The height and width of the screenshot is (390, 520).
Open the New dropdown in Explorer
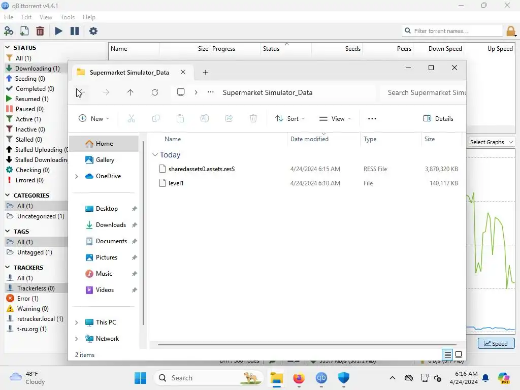[x=94, y=118]
